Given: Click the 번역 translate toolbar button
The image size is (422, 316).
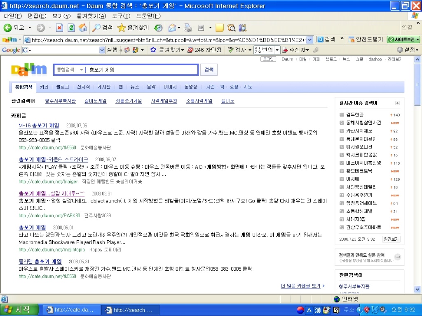Looking at the screenshot, I should click(264, 50).
